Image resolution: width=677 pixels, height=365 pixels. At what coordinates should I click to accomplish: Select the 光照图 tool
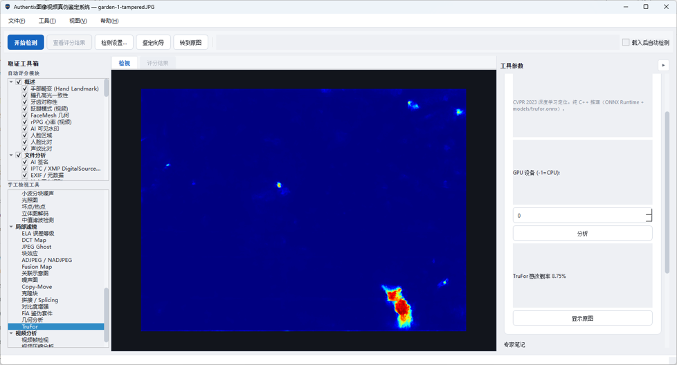(x=30, y=200)
